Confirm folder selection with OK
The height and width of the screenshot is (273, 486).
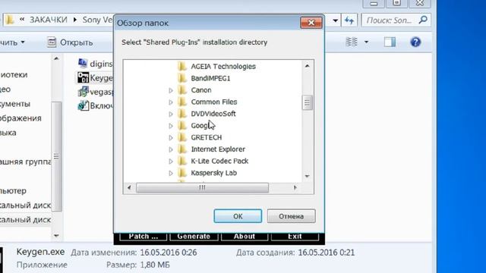point(238,216)
